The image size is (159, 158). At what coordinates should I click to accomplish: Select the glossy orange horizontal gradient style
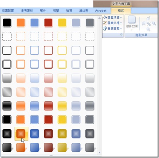(x=21, y=106)
